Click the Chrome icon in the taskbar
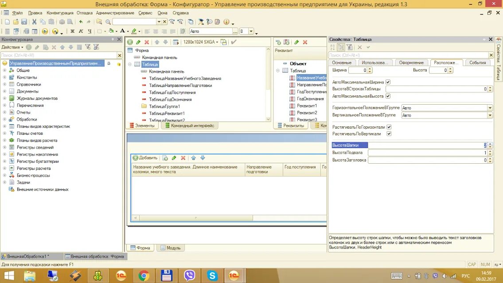This screenshot has width=503, height=283. [144, 275]
